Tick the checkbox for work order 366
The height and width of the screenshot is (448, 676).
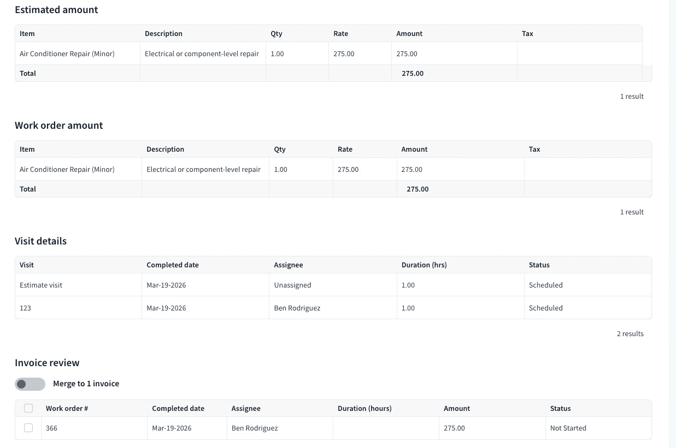click(28, 428)
